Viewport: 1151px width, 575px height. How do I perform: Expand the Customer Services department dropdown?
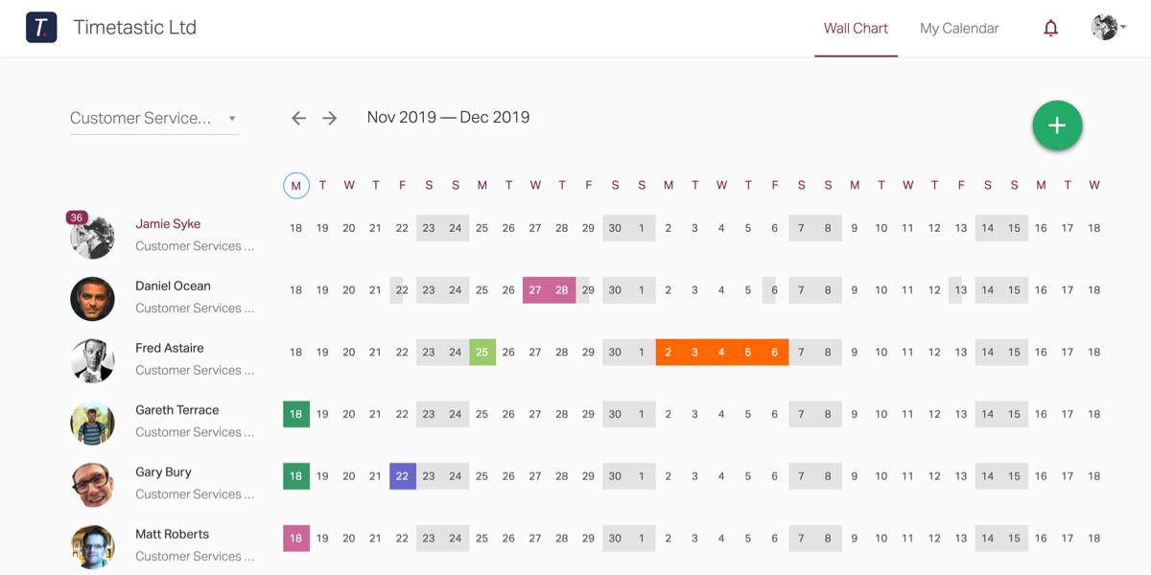click(153, 119)
